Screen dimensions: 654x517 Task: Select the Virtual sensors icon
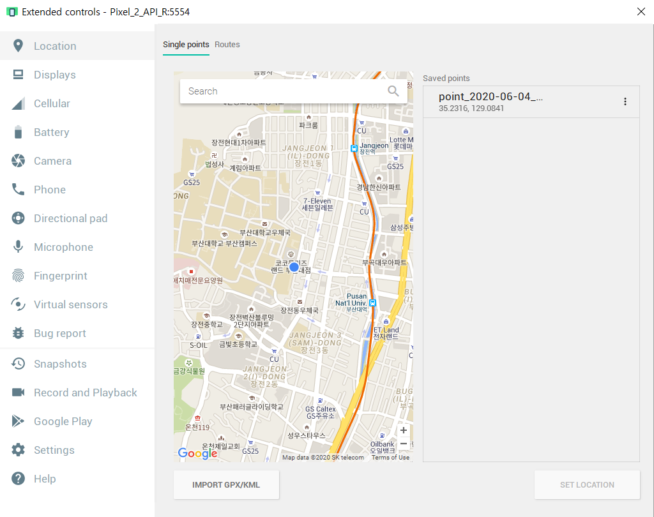click(x=18, y=304)
